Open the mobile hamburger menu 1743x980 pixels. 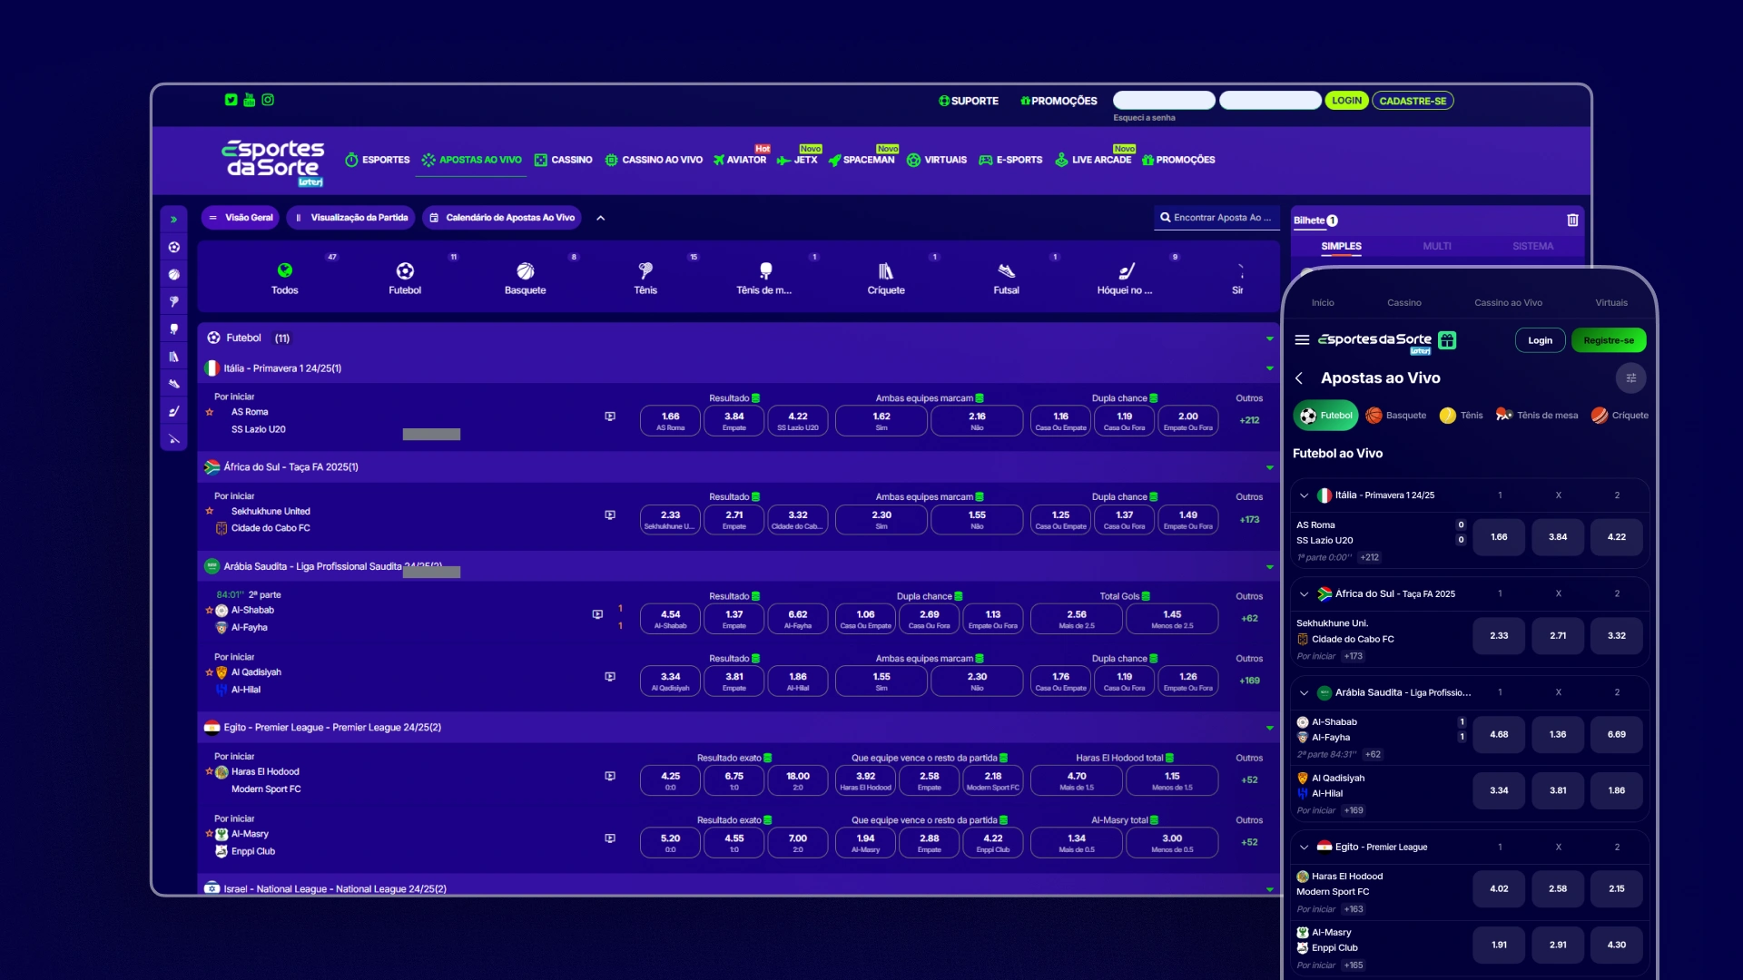point(1302,340)
